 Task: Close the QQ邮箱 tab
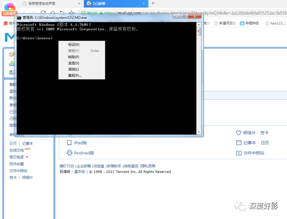[x=144, y=3]
